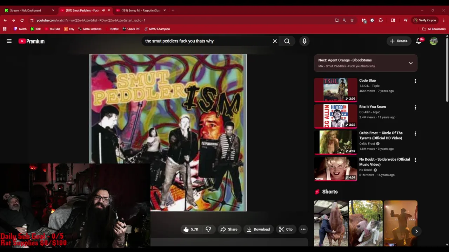Show next Shorts with right arrow
449x252 pixels.
[x=416, y=231]
